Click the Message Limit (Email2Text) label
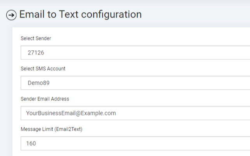The image size is (250, 156). click(51, 129)
